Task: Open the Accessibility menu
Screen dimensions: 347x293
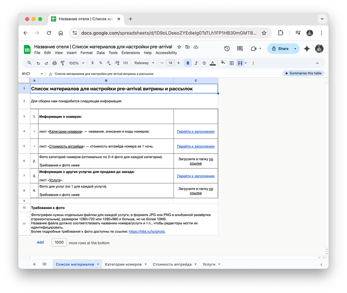Action: coord(166,53)
